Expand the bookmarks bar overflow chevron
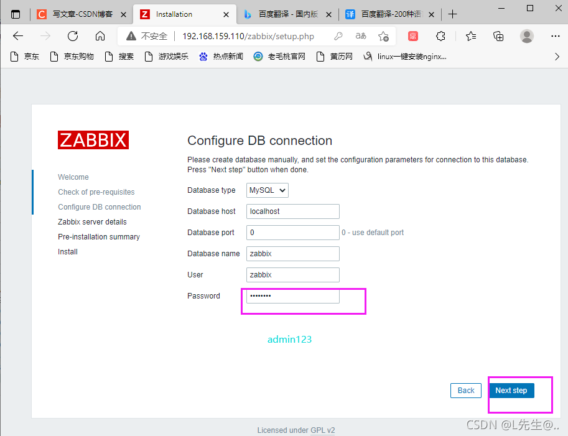The image size is (568, 436). coord(557,57)
